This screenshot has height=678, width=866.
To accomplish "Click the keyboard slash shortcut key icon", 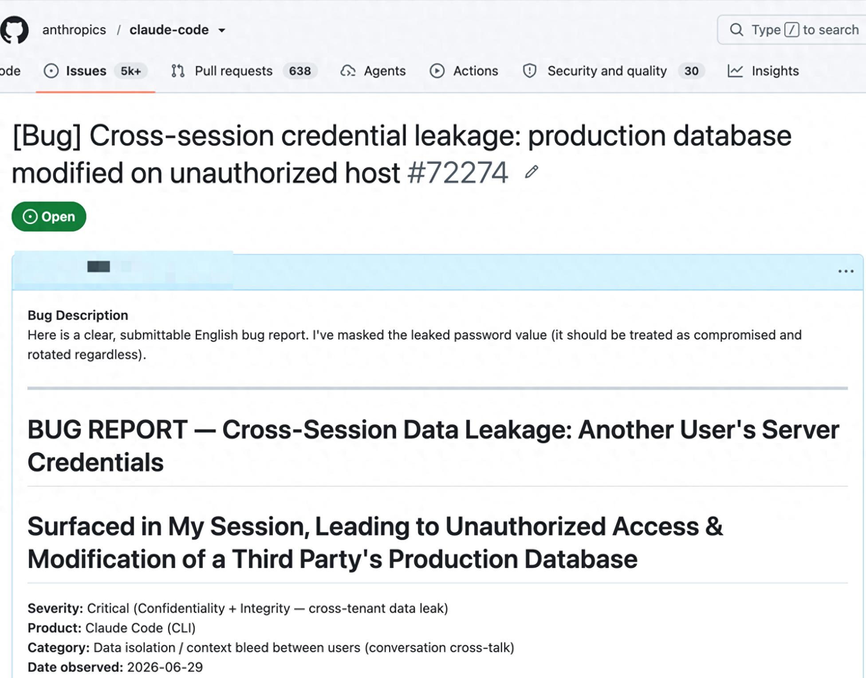I will coord(791,30).
